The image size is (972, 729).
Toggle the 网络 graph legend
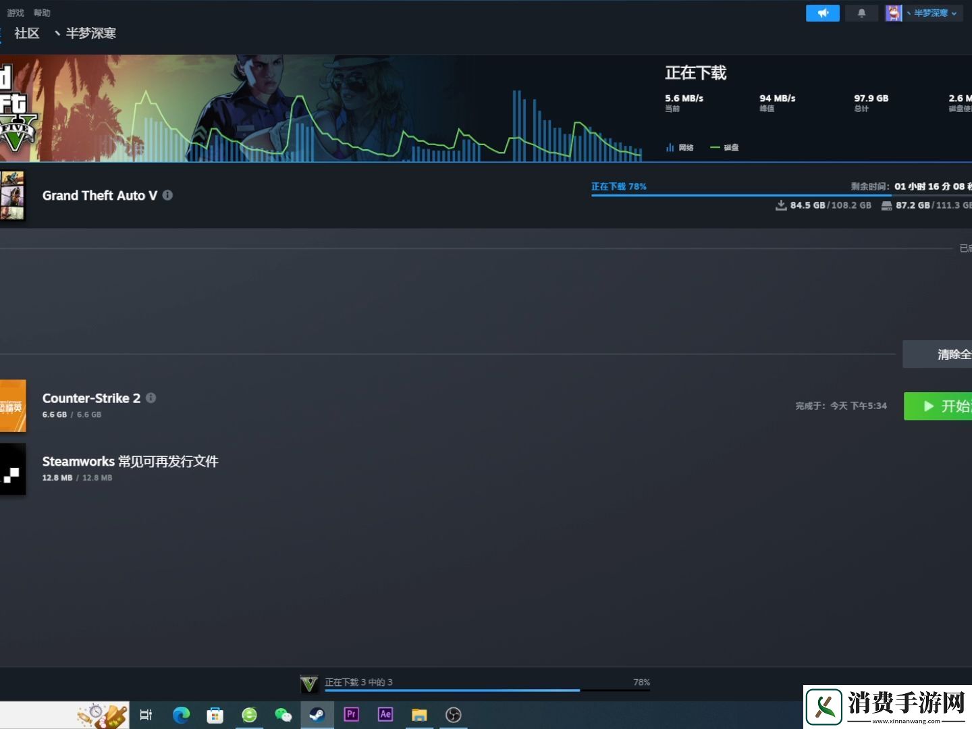tap(680, 147)
